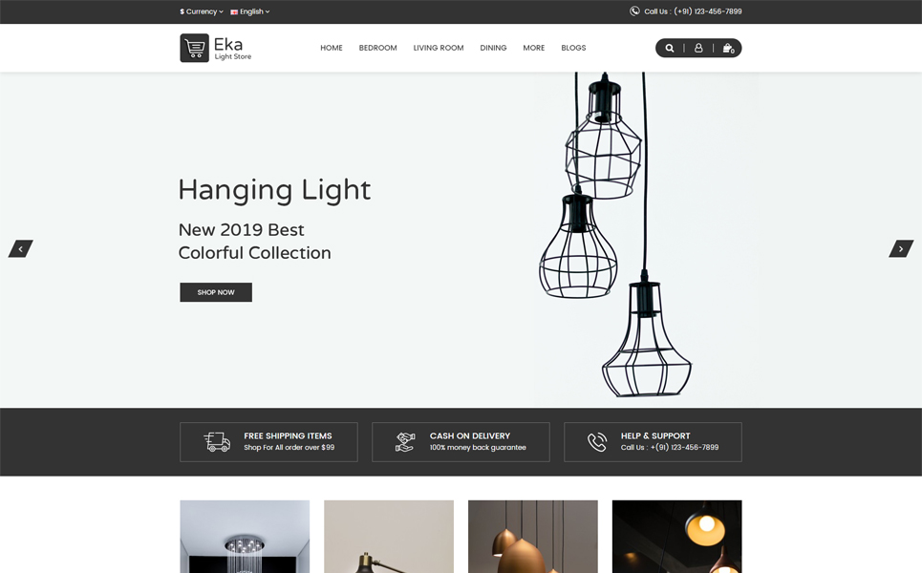
Task: Select the BEDROOM menu item
Action: [x=377, y=48]
